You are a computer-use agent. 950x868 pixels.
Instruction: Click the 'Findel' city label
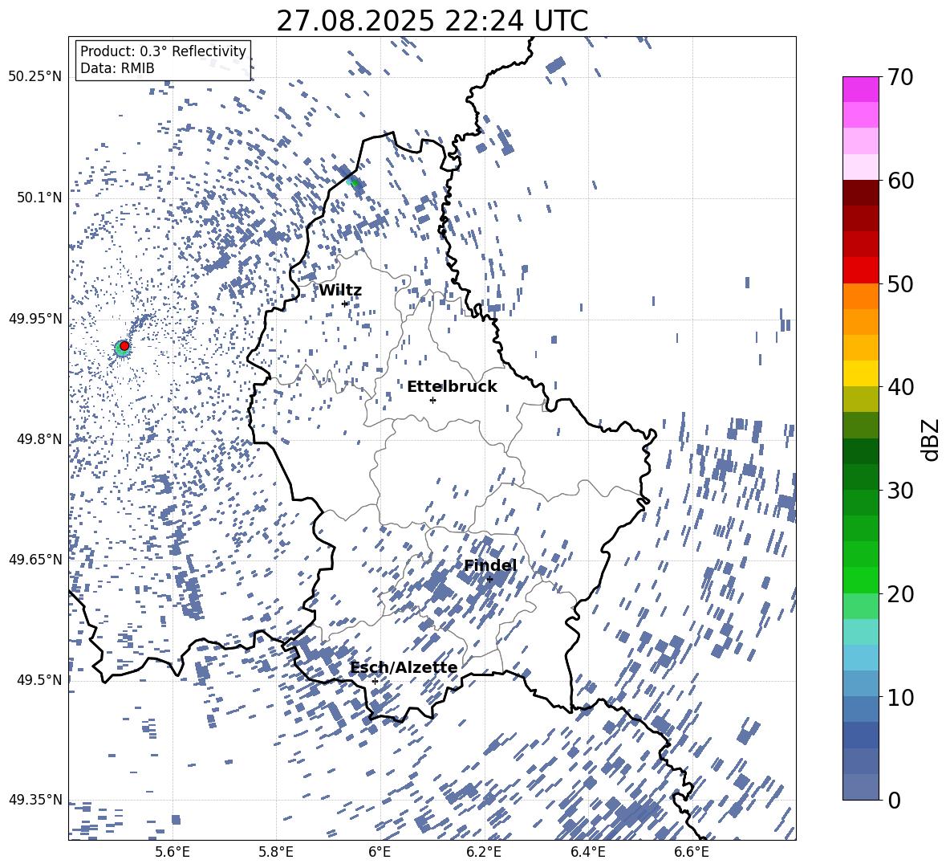click(x=490, y=565)
